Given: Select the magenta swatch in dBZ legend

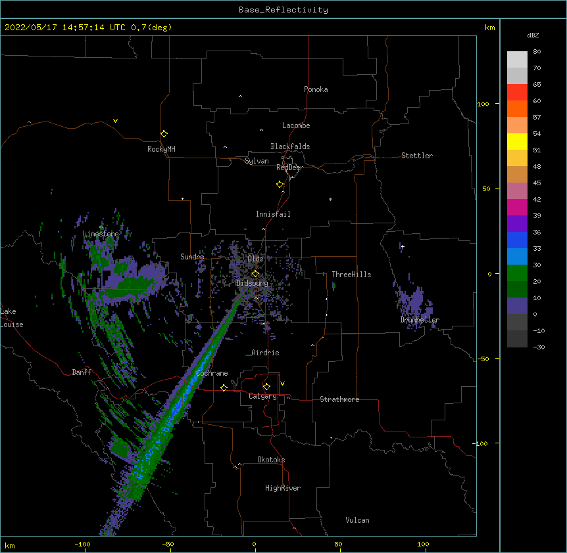Looking at the screenshot, I should 517,207.
